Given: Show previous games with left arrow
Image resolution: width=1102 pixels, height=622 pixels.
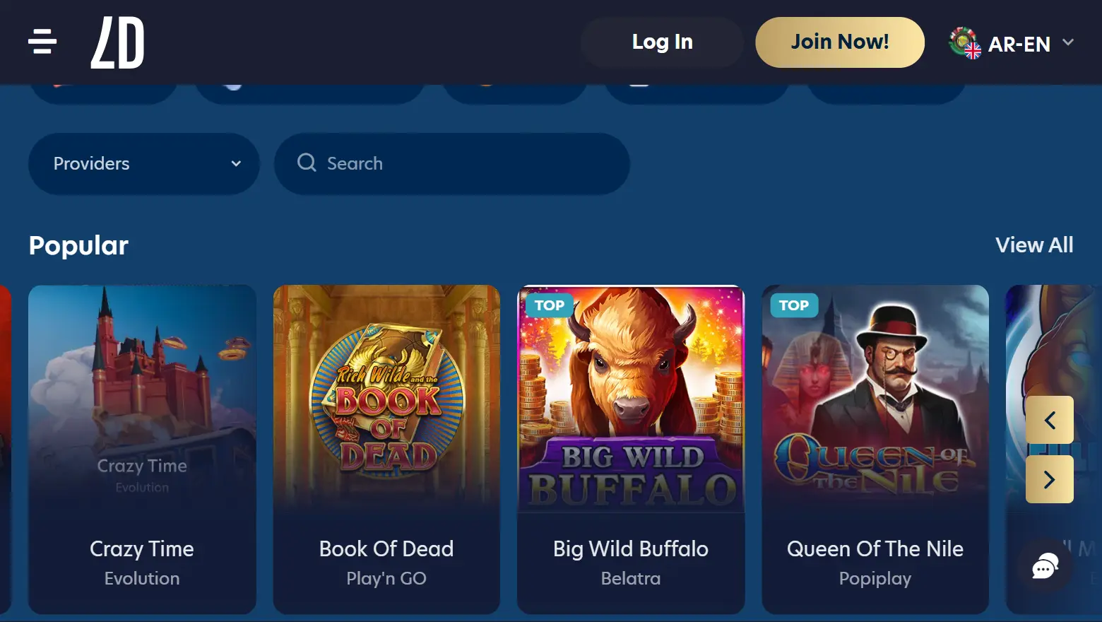Looking at the screenshot, I should click(x=1050, y=420).
